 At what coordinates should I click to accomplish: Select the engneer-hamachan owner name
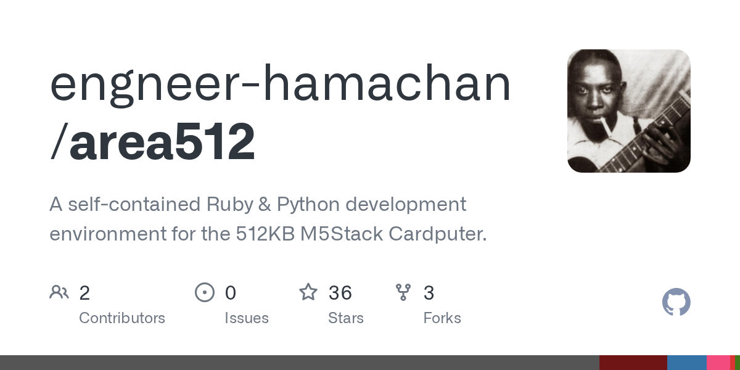[281, 84]
